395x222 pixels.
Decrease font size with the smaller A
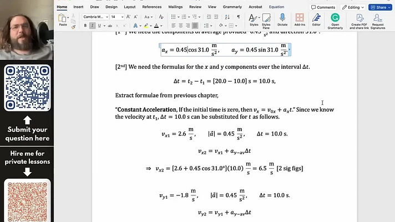click(x=135, y=17)
